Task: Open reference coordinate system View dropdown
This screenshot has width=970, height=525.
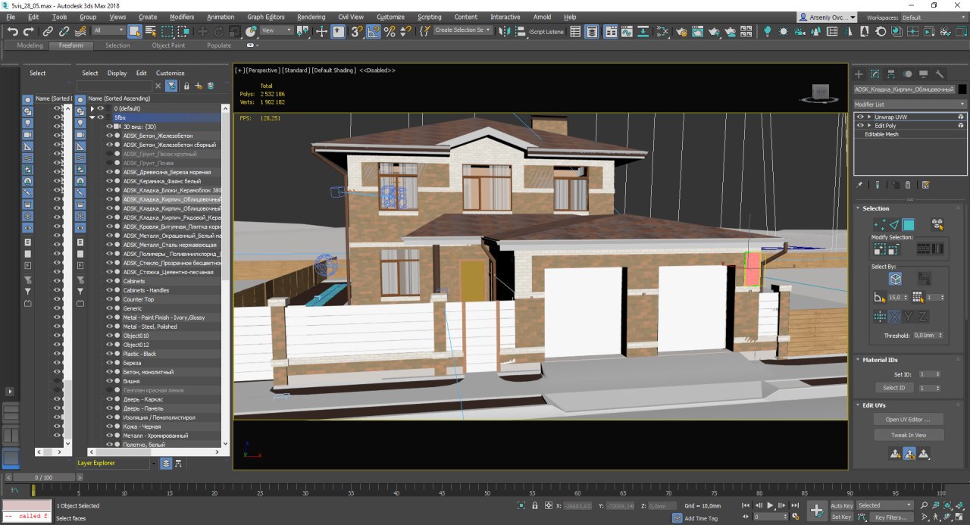Action: [278, 30]
